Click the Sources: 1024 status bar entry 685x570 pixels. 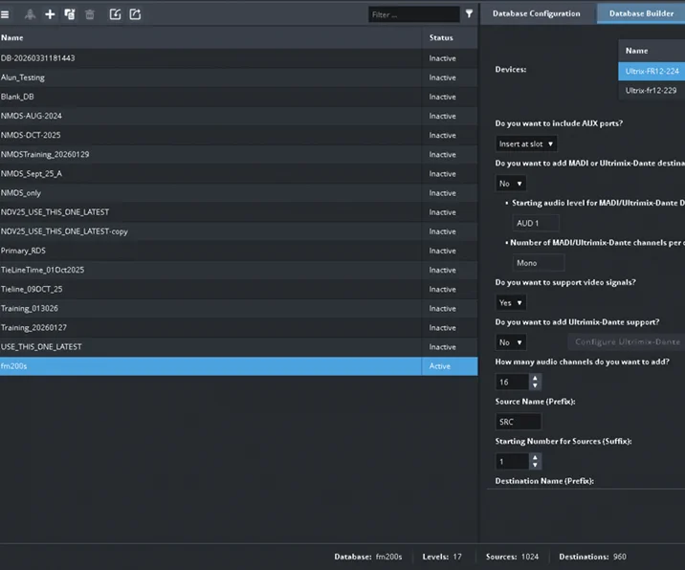click(x=512, y=557)
